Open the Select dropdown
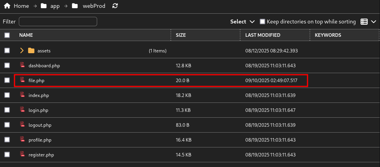The image size is (380, 167). click(242, 22)
